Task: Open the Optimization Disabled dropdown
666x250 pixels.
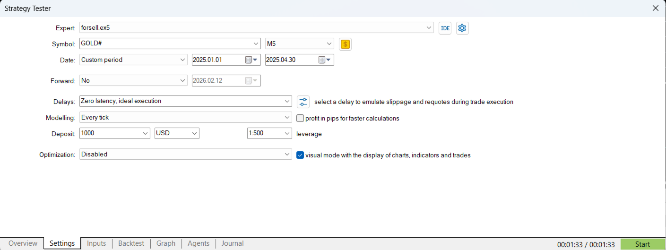Action: click(x=186, y=154)
